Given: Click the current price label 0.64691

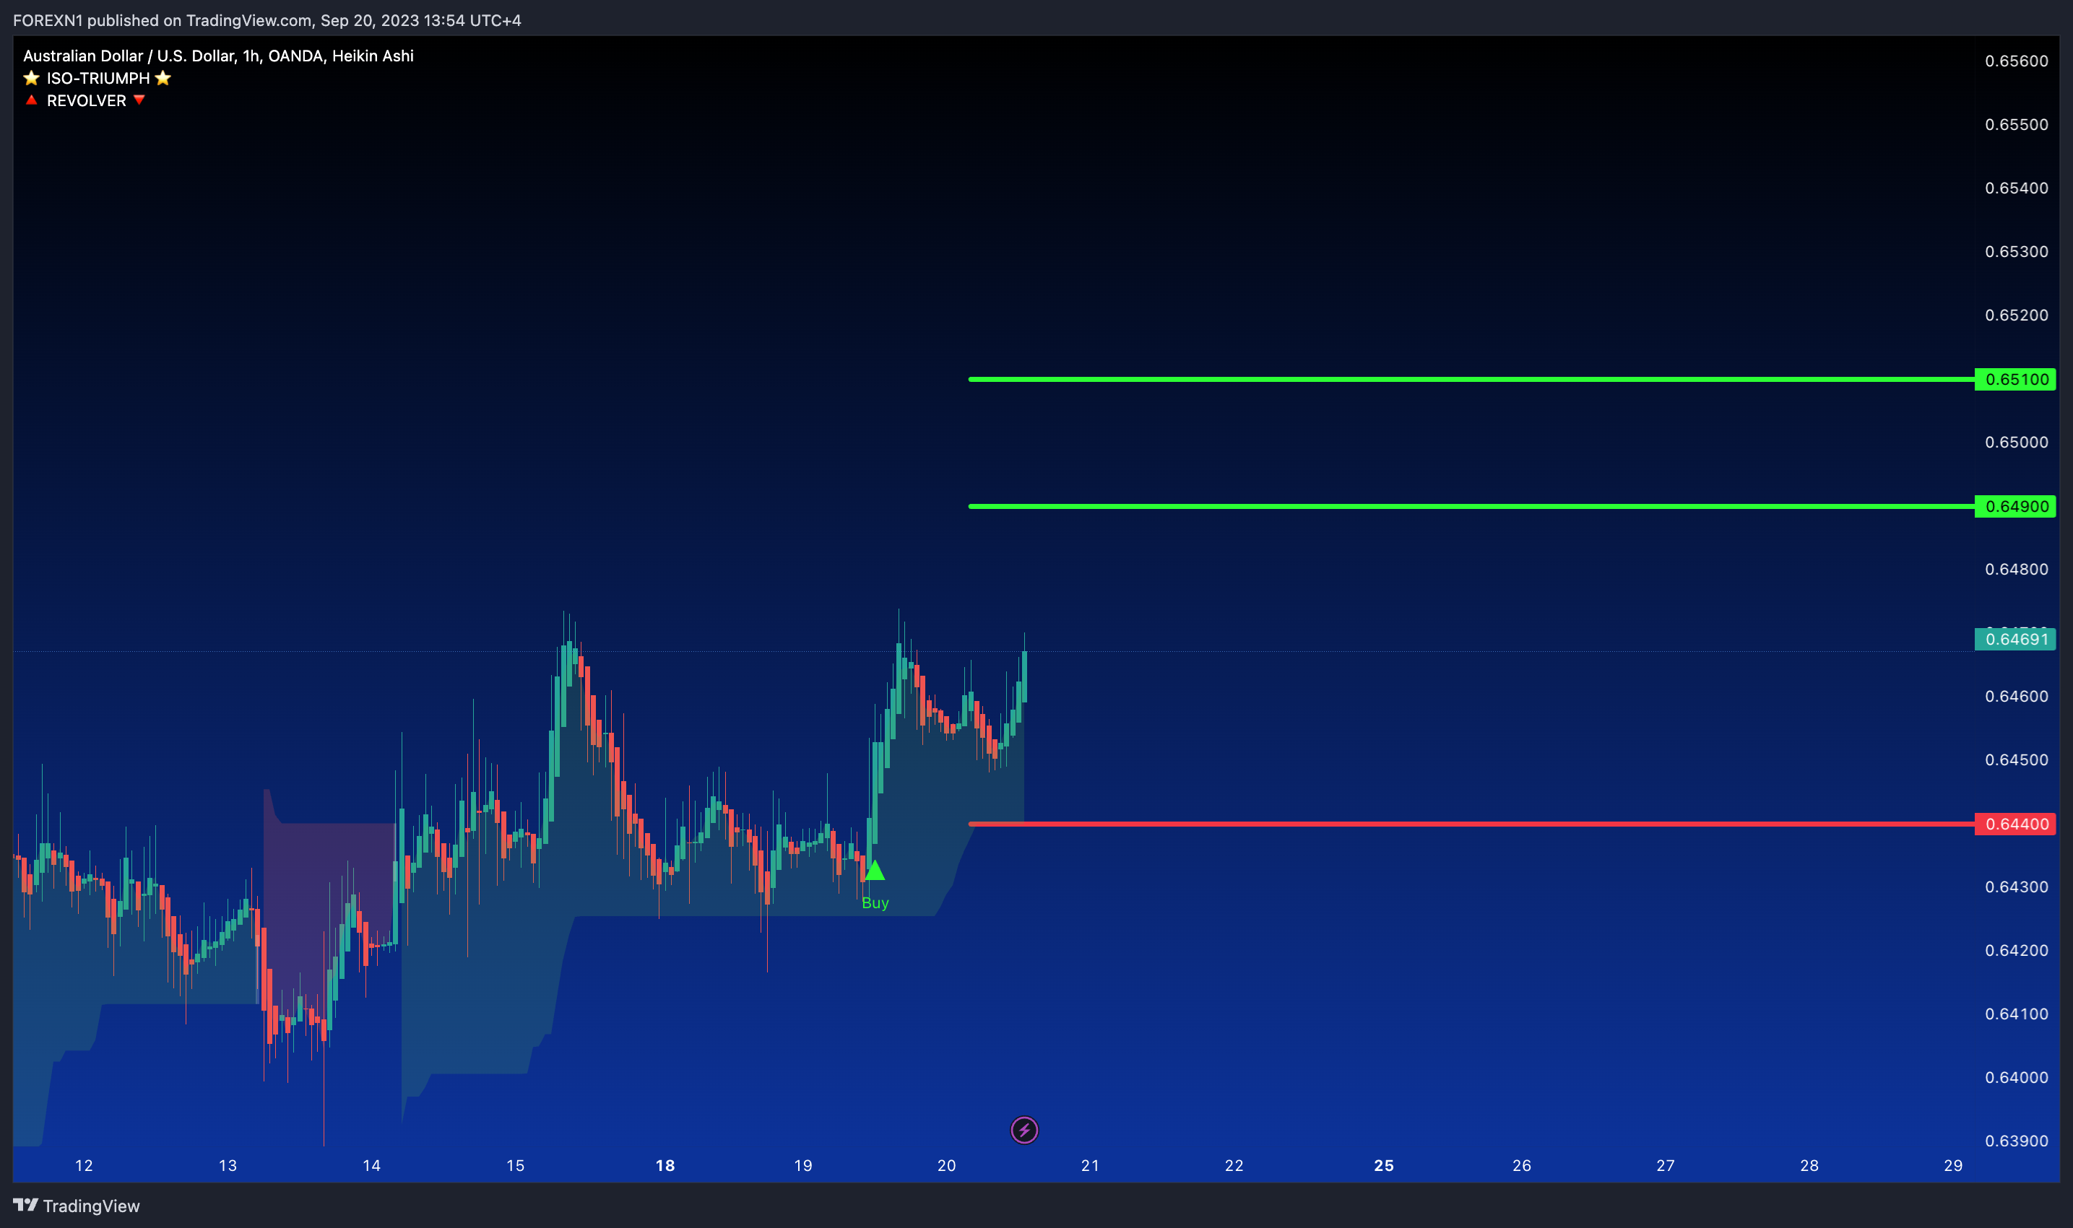Looking at the screenshot, I should click(2015, 639).
